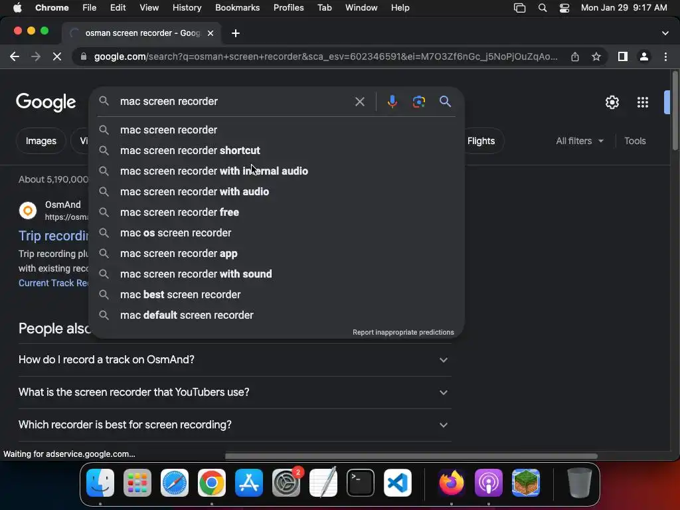The width and height of the screenshot is (680, 510).
Task: Open the All filters dropdown
Action: [579, 141]
